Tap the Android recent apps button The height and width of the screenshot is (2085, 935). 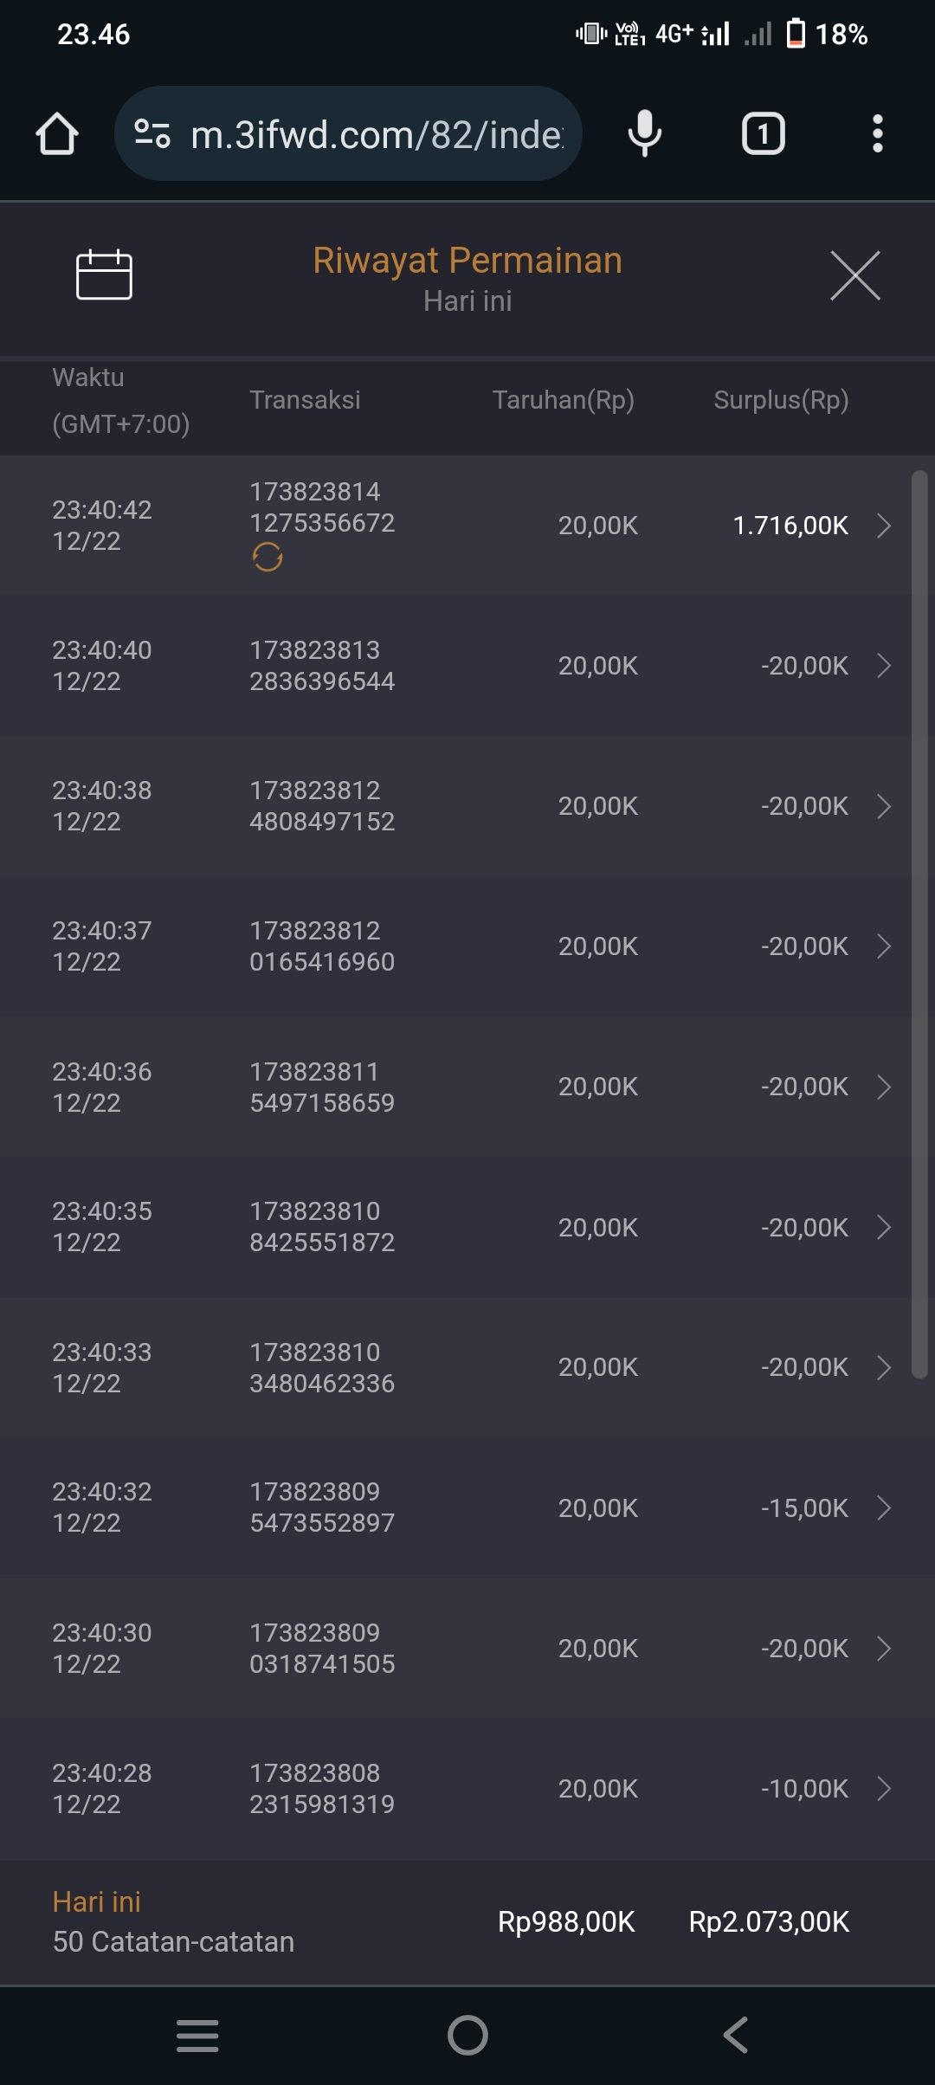pos(197,2035)
